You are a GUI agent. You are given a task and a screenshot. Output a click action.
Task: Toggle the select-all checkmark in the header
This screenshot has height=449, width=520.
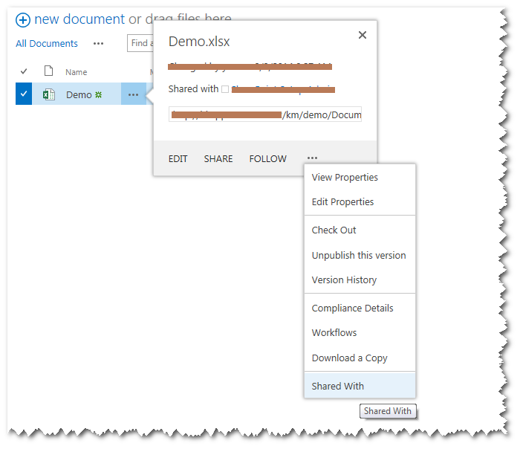(24, 71)
